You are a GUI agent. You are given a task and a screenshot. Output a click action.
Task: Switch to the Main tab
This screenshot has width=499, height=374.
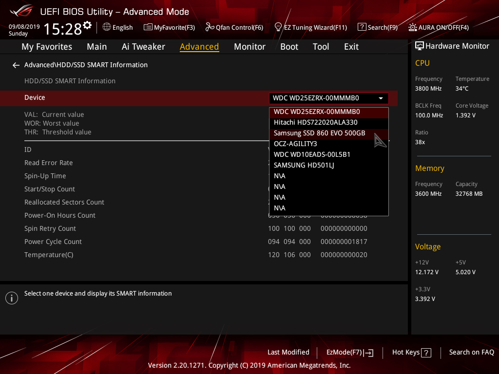pyautogui.click(x=97, y=47)
